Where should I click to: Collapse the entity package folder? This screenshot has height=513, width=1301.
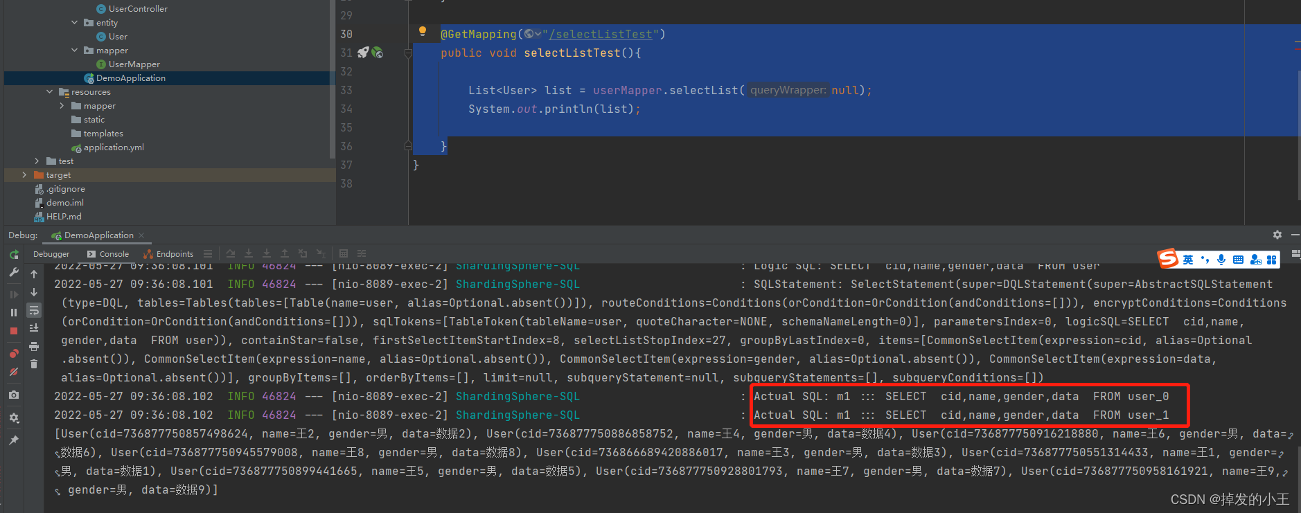[75, 22]
